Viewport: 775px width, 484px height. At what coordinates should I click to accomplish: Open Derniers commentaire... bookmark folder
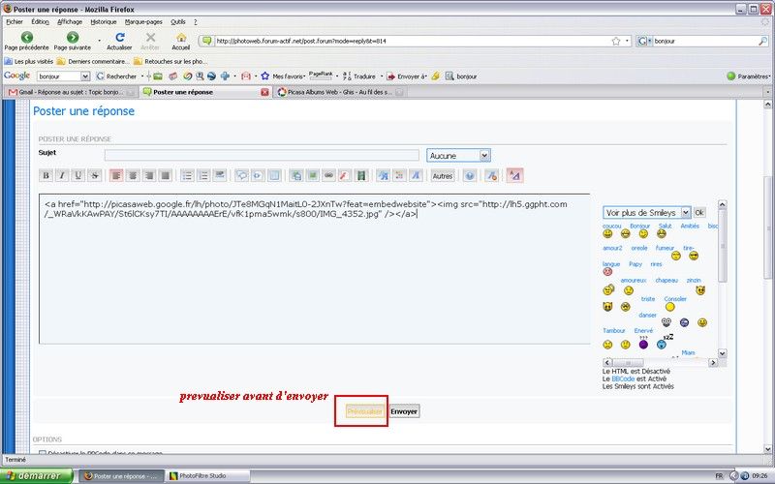click(93, 61)
